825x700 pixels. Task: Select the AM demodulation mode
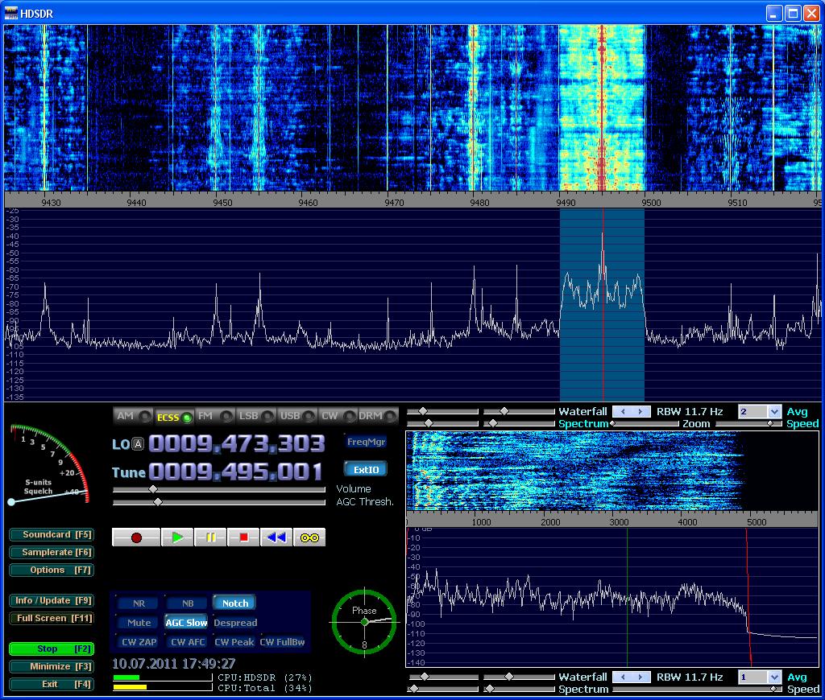pyautogui.click(x=132, y=416)
